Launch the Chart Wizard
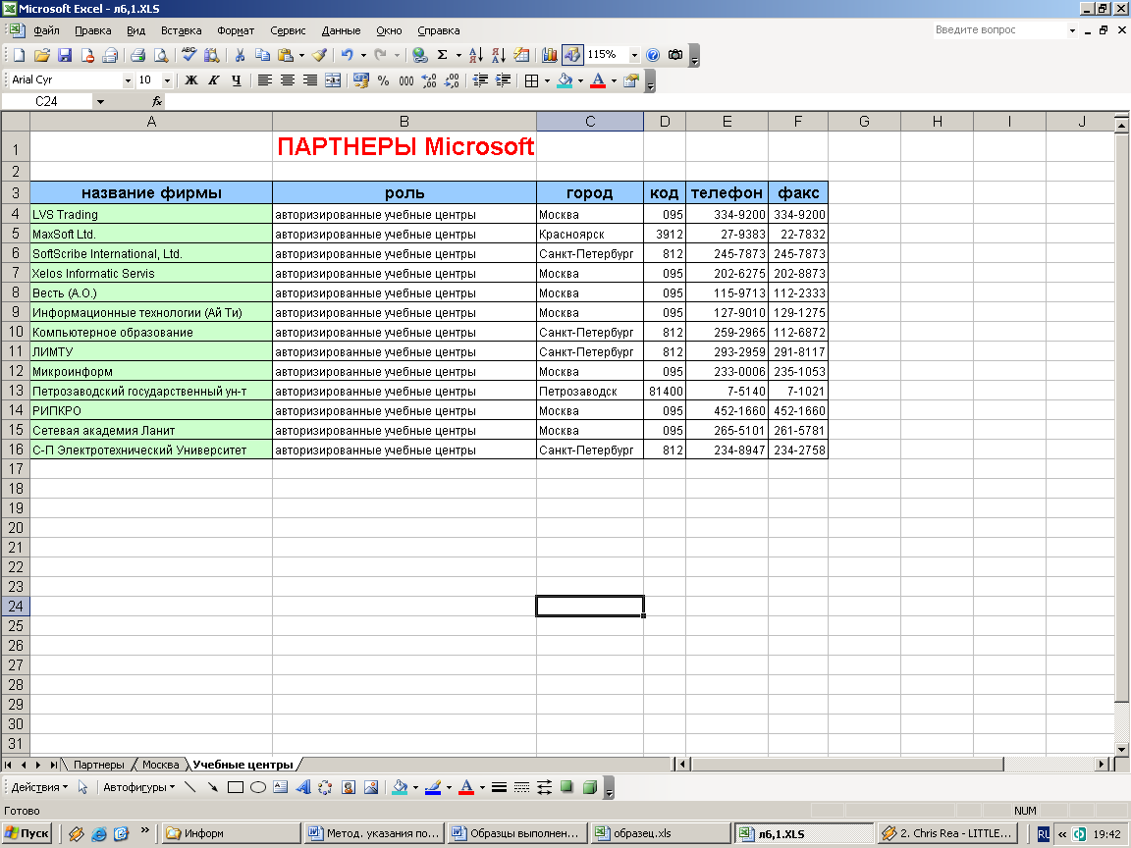Viewport: 1131px width, 848px height. click(550, 55)
